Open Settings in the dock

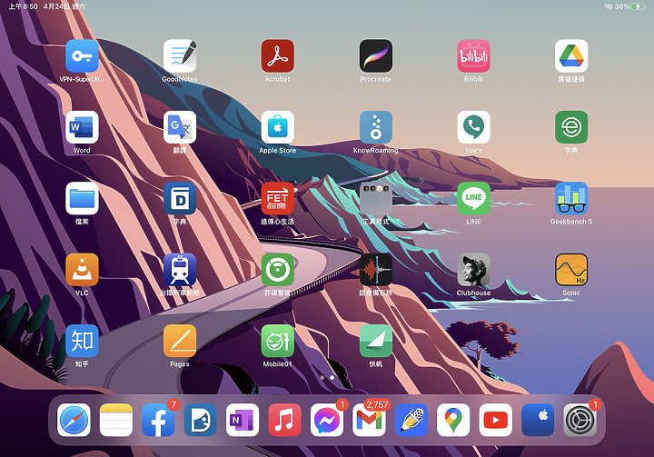(580, 420)
